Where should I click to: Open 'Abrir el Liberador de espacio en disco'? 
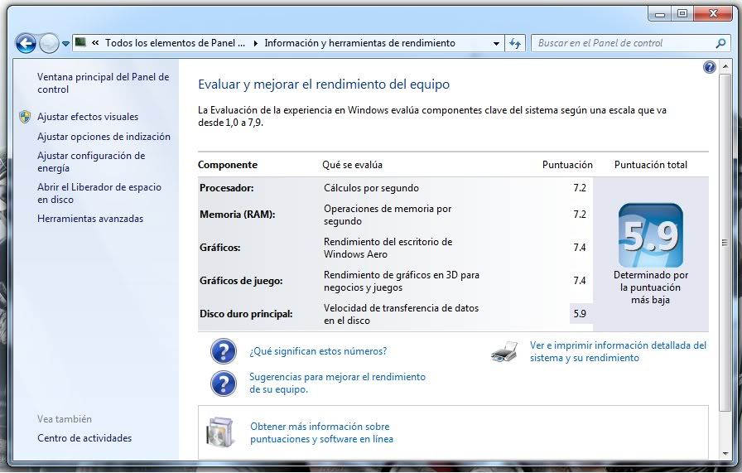point(99,193)
